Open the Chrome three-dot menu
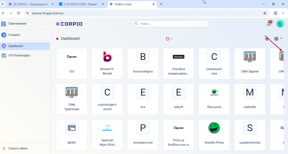This screenshot has height=154, width=288. (x=283, y=13)
